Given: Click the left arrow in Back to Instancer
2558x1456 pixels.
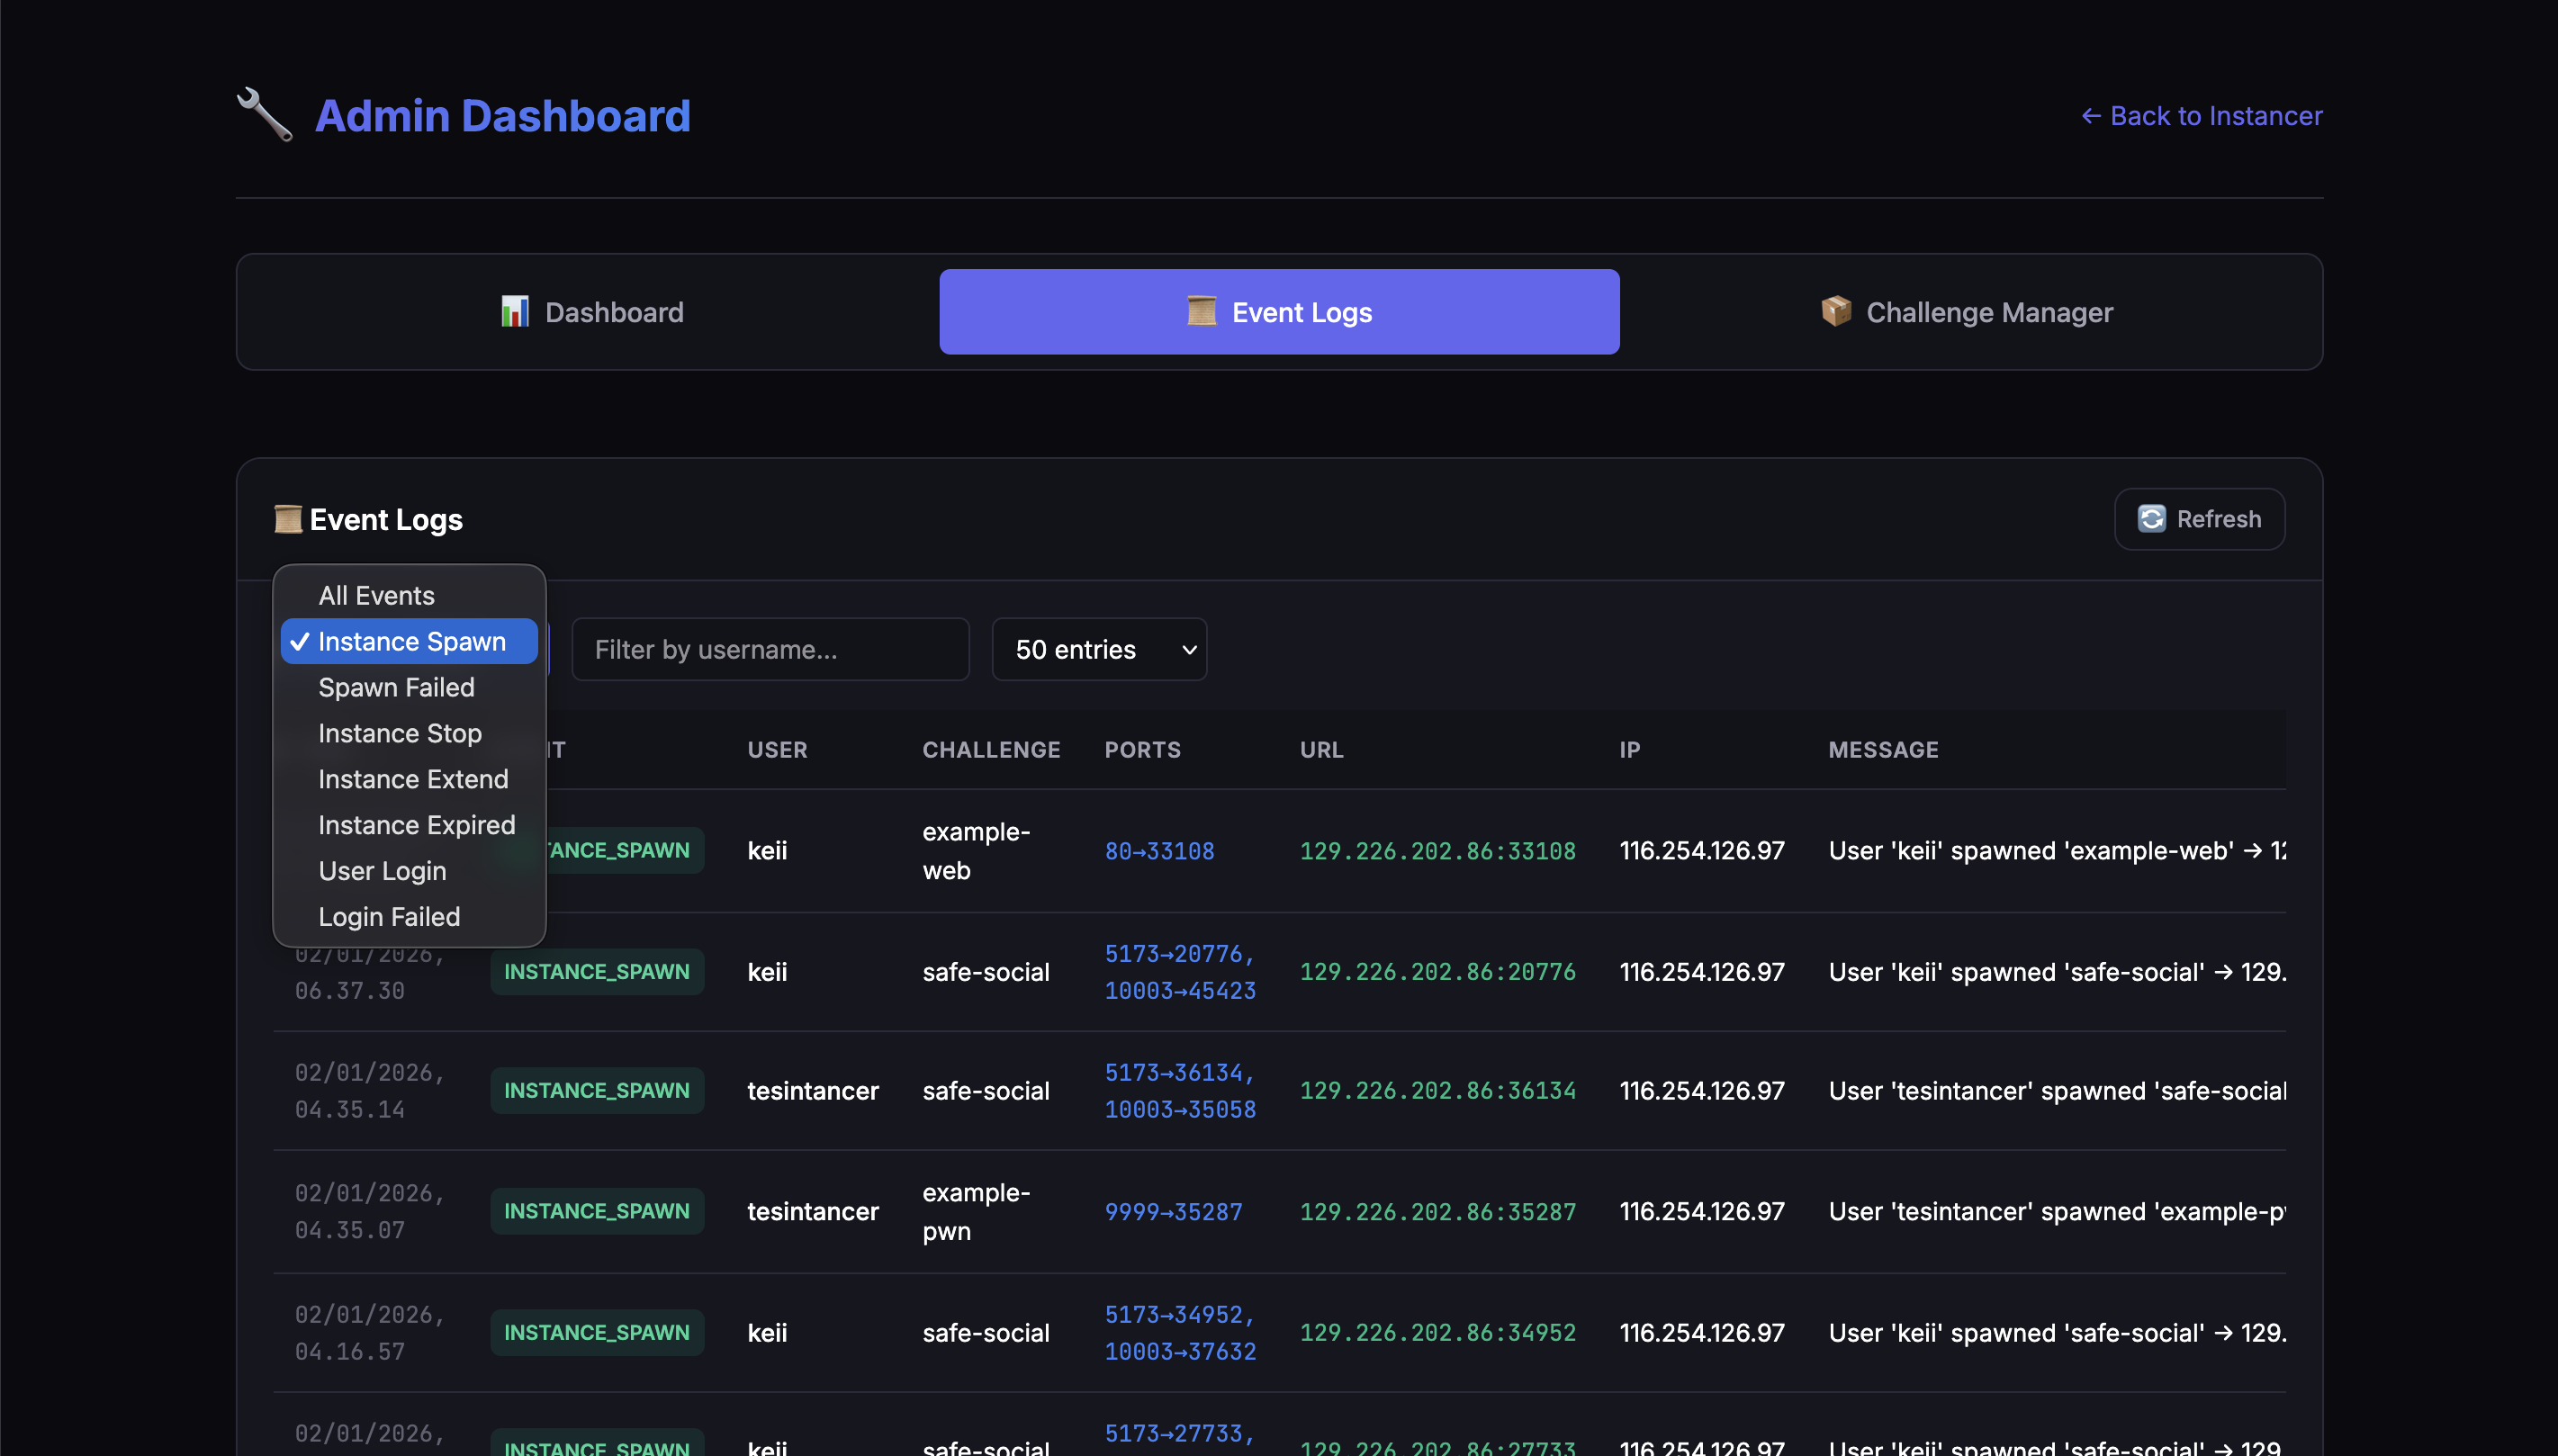Looking at the screenshot, I should [2091, 116].
